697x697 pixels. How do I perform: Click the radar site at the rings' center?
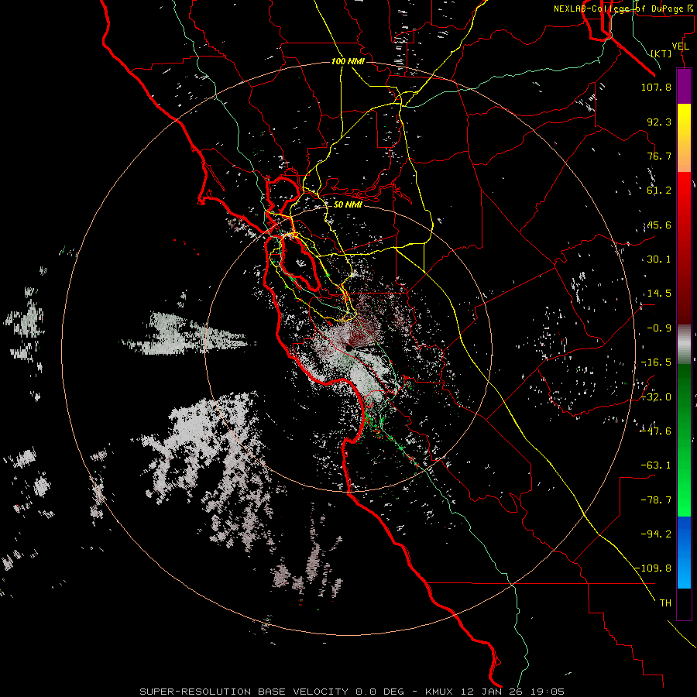349,348
